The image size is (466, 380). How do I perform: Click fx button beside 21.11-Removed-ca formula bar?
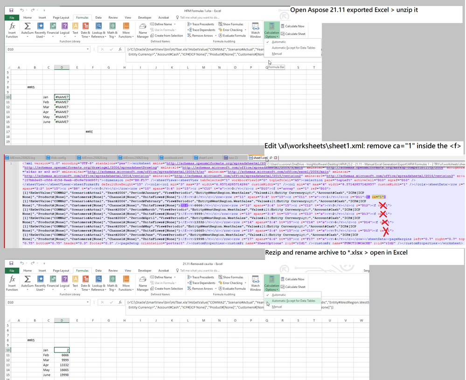tap(120, 302)
